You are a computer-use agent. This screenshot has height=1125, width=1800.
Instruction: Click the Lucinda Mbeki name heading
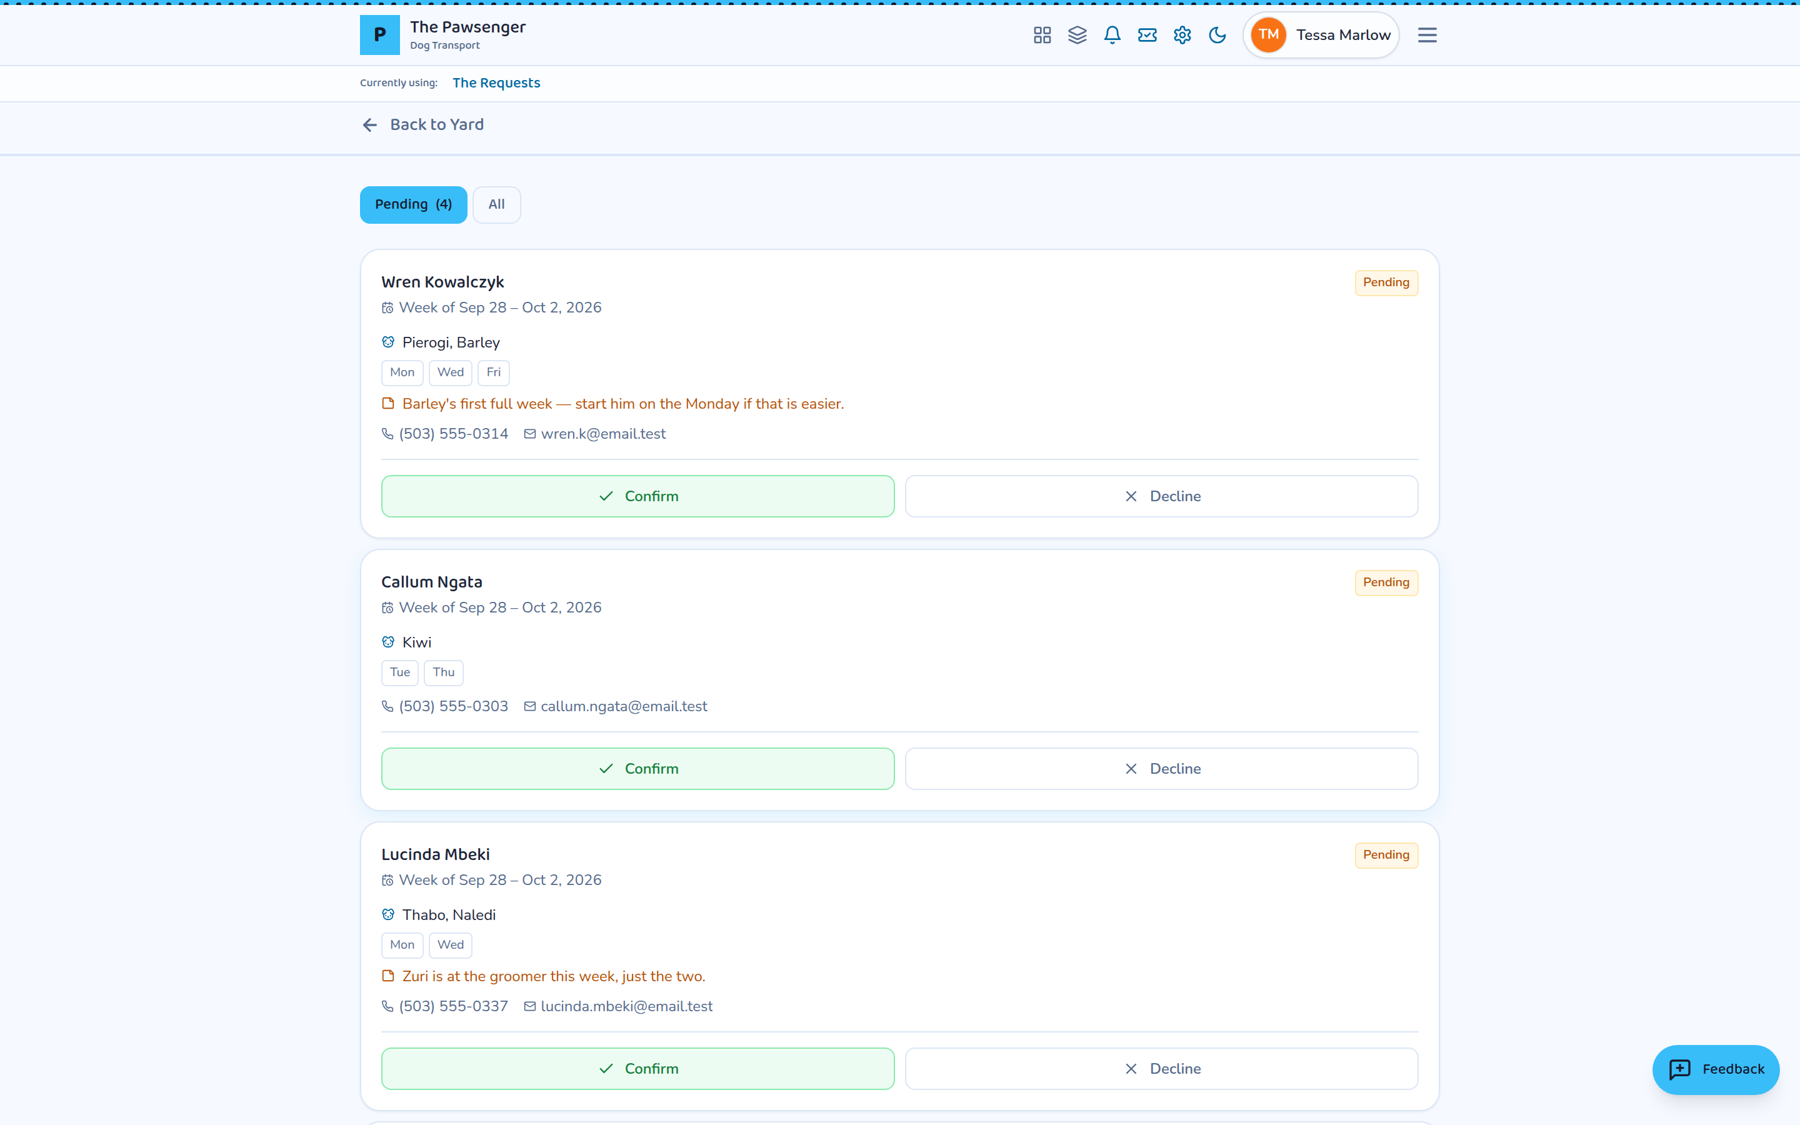tap(435, 854)
